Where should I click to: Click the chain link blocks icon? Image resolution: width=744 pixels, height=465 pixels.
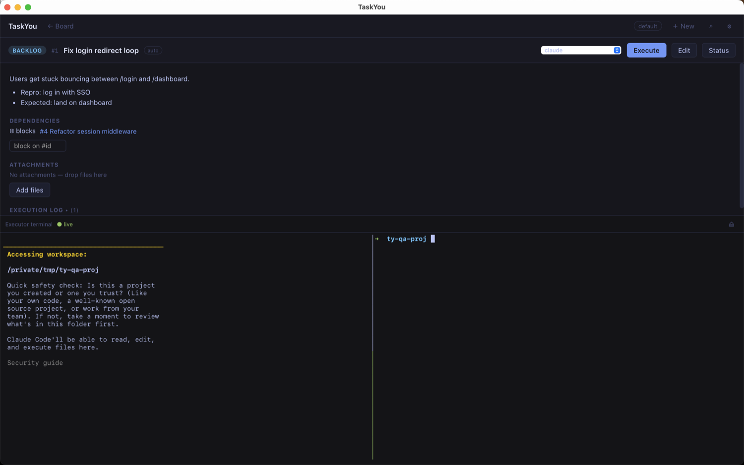pyautogui.click(x=12, y=131)
